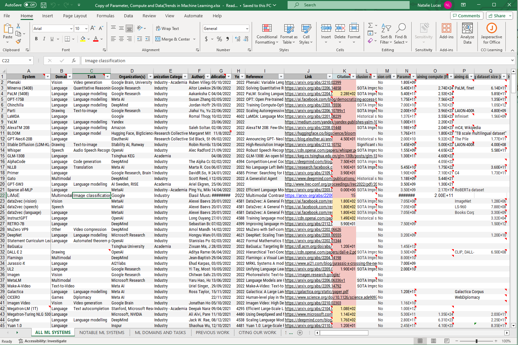
Task: Click Accessibility: Investigate in status bar
Action: pyautogui.click(x=43, y=341)
